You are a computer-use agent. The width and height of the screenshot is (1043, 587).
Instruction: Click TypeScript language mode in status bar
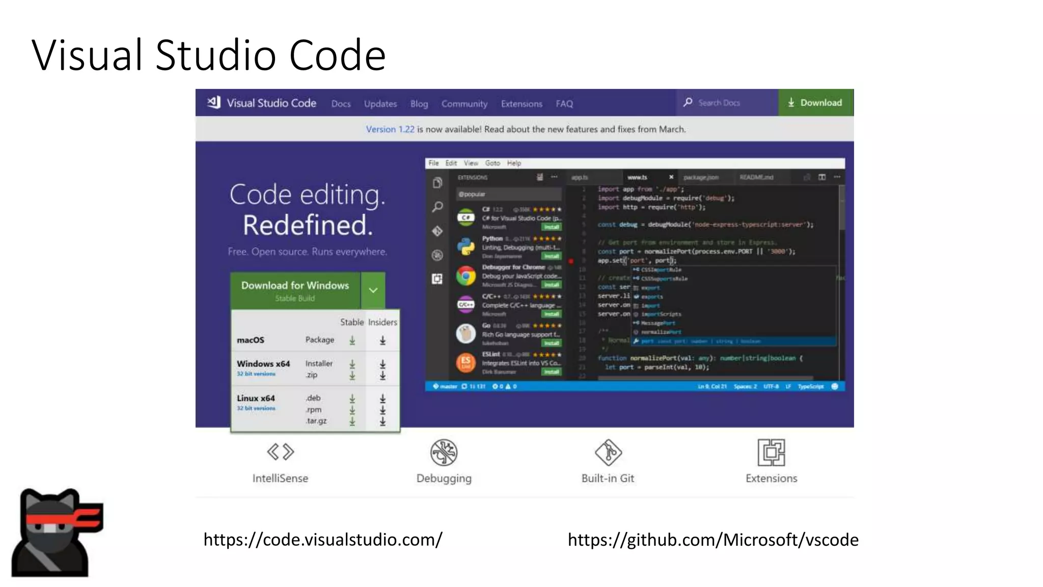(x=811, y=387)
